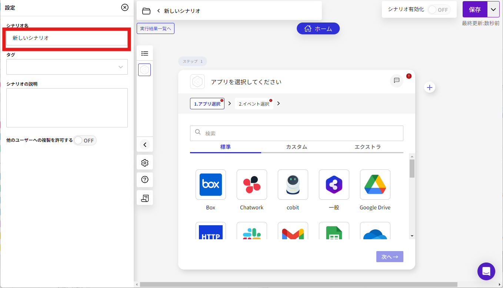Screen dimensions: 503x288
Task: Toggle 他のユーザーへの複製を許可する switch
Action: [x=85, y=140]
